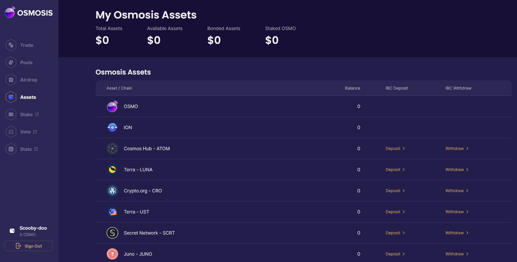Viewport: 517px width, 262px height.
Task: Click the Balance column header
Action: (353, 88)
